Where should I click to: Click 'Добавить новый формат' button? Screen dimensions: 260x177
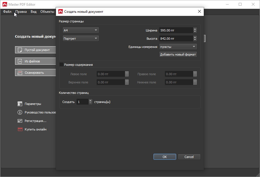(x=178, y=54)
